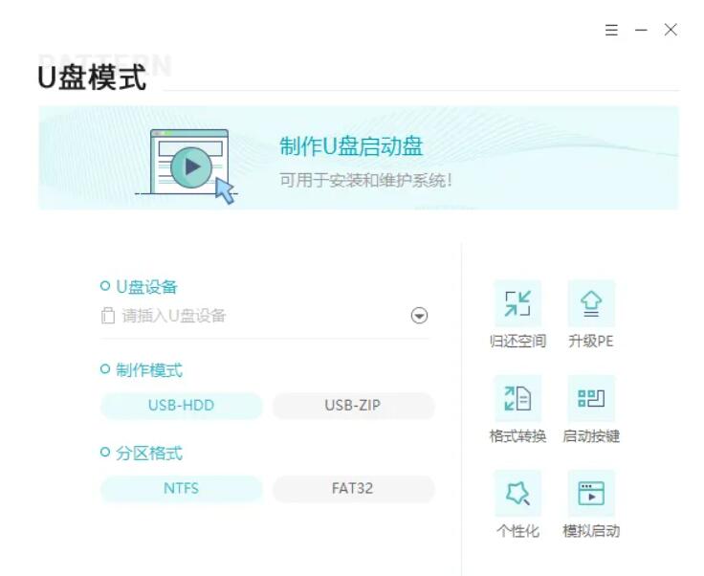The height and width of the screenshot is (576, 704).
Task: Click the 制作U盘启动盘 banner title
Action: [351, 146]
